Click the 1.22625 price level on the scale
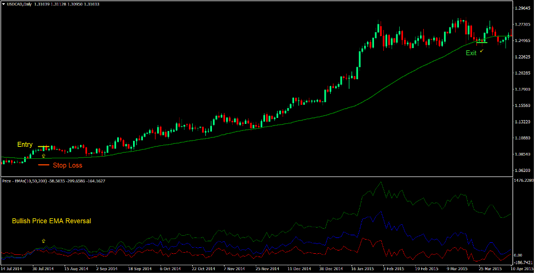This screenshot has height=274, width=535. pyautogui.click(x=523, y=57)
